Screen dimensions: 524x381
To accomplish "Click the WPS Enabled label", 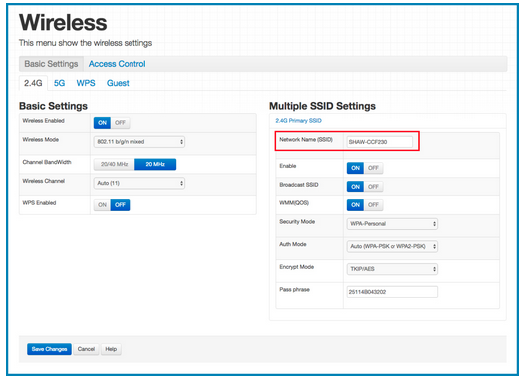I will 39,203.
